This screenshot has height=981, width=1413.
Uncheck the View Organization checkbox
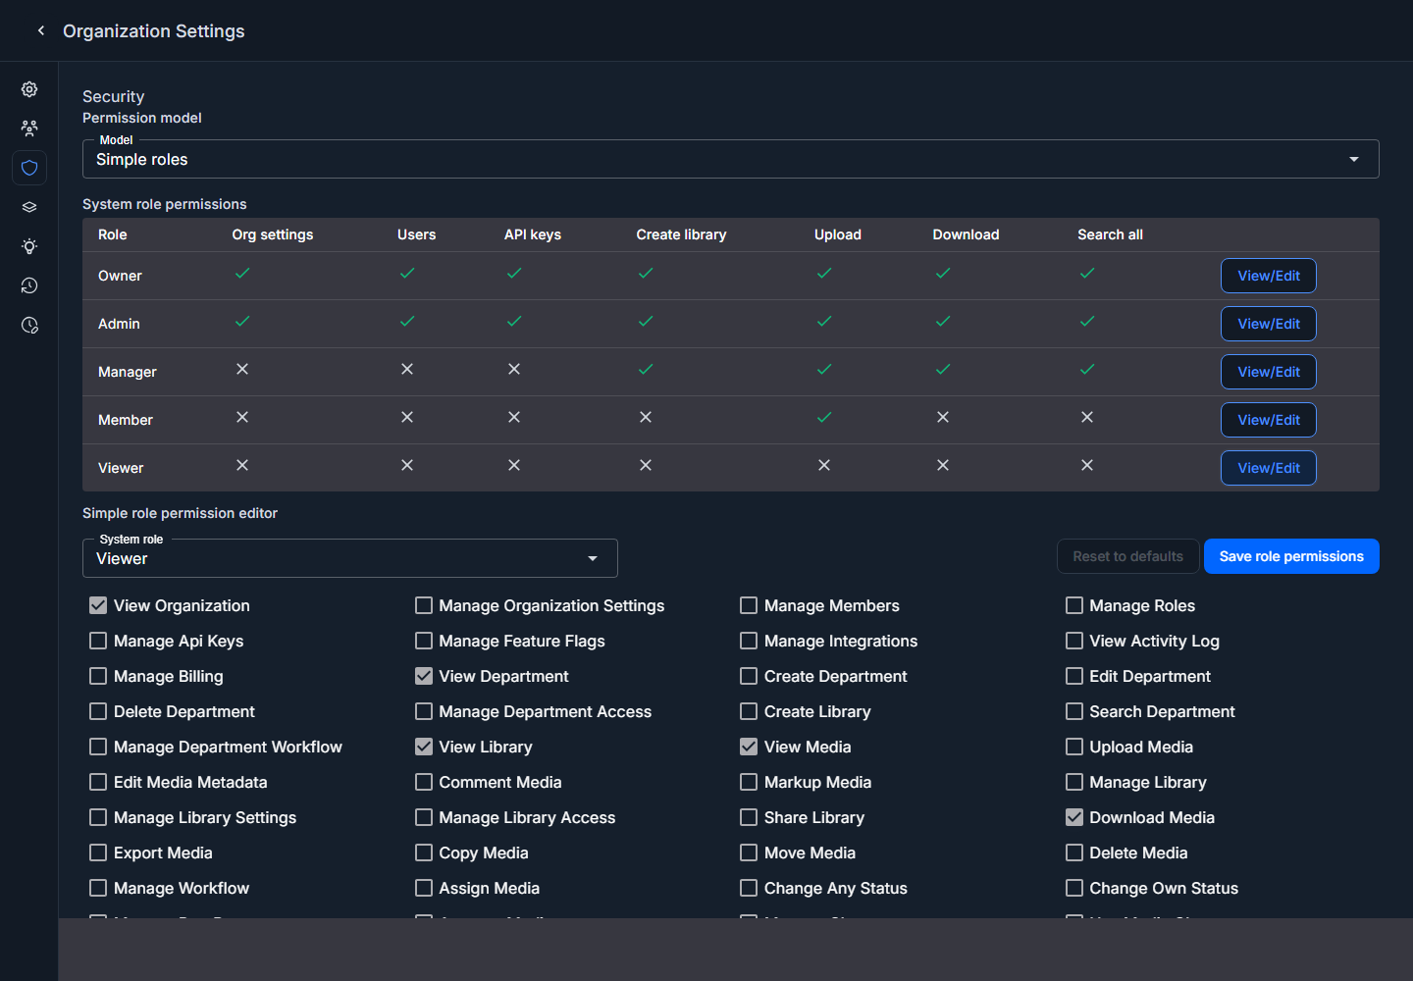98,605
